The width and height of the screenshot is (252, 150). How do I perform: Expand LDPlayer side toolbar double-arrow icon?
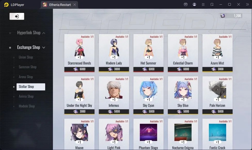247,4
